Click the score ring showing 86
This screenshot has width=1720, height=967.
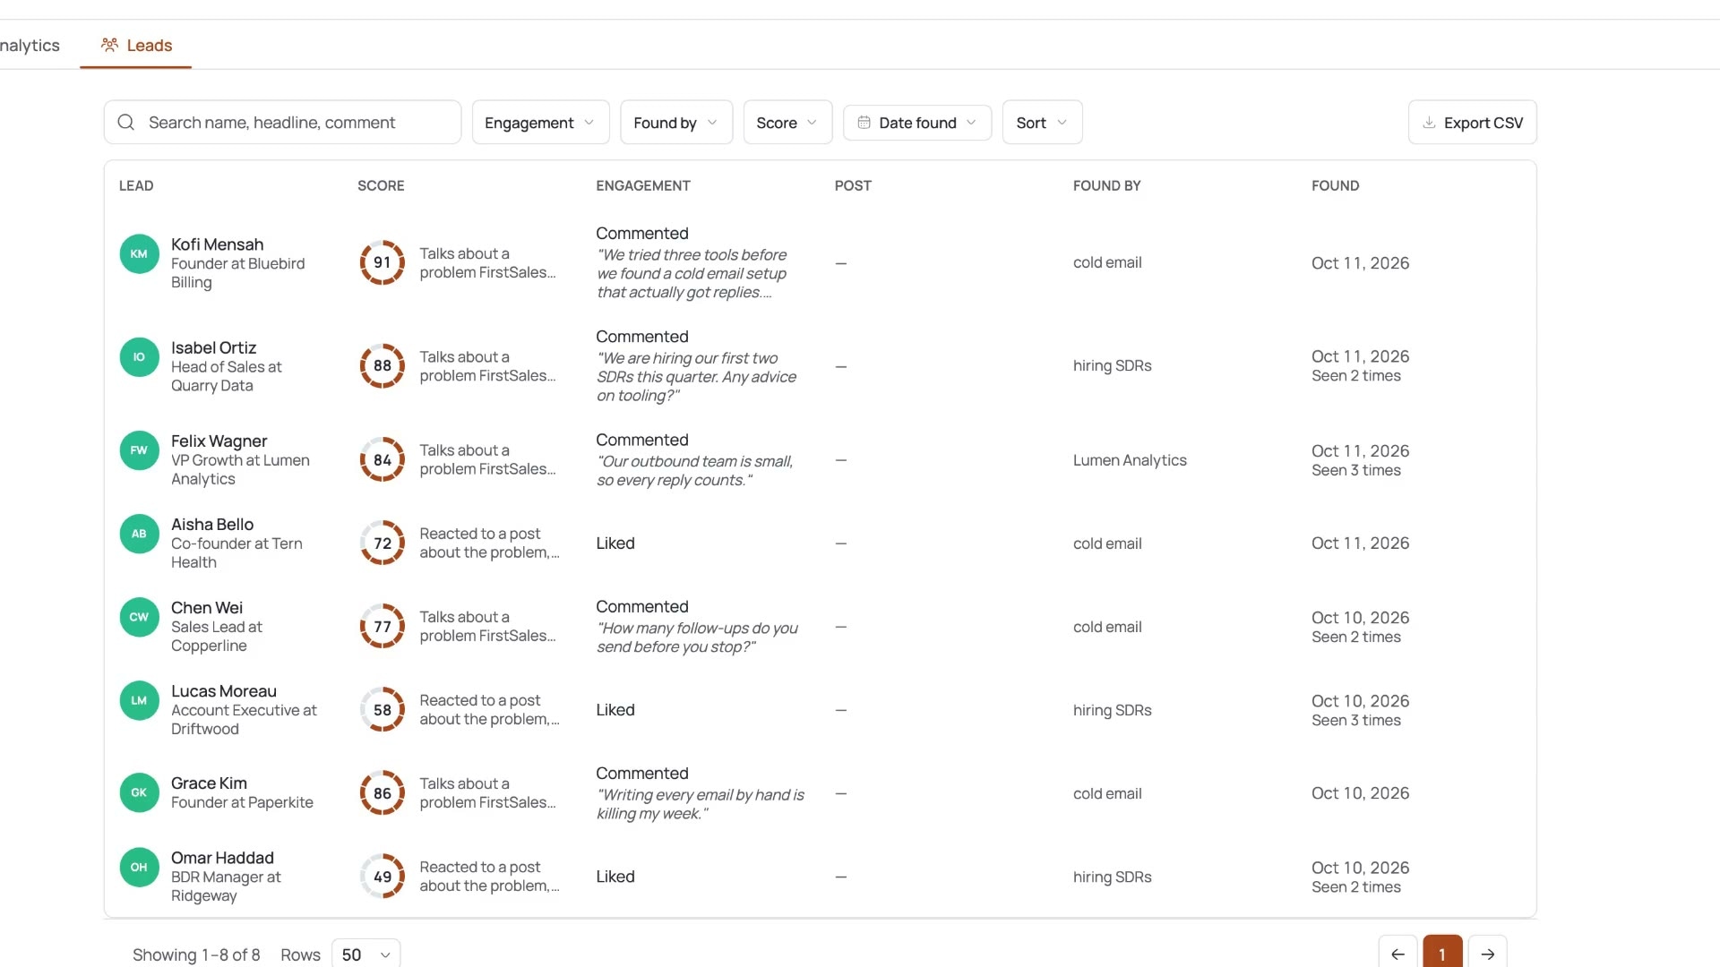pyautogui.click(x=383, y=792)
